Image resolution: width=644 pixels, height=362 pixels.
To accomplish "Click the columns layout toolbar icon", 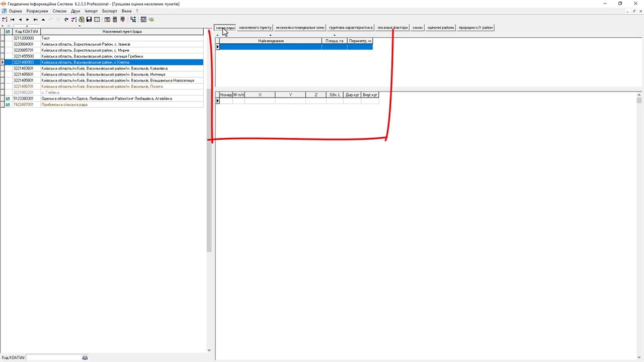I will pyautogui.click(x=97, y=20).
